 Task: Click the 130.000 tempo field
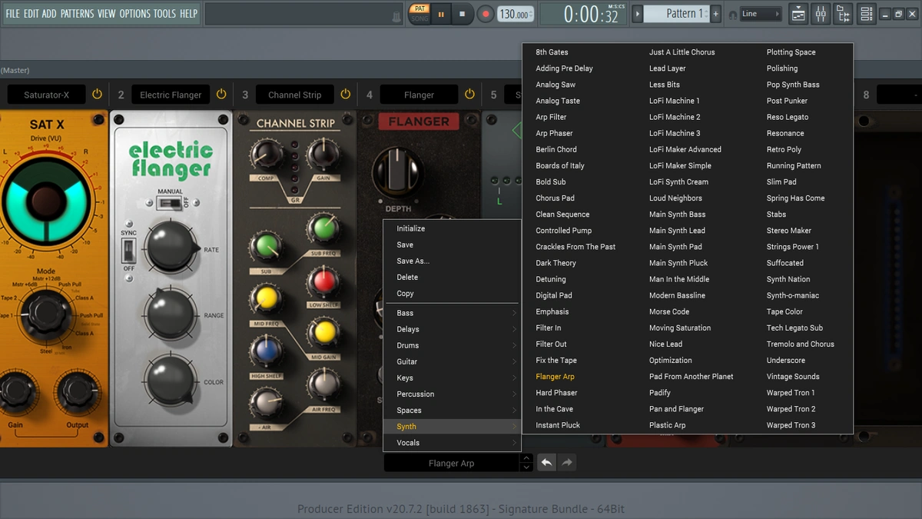coord(515,14)
